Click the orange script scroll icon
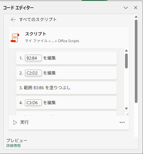Image resolution: width=143 pixels, height=154 pixels. point(15,38)
